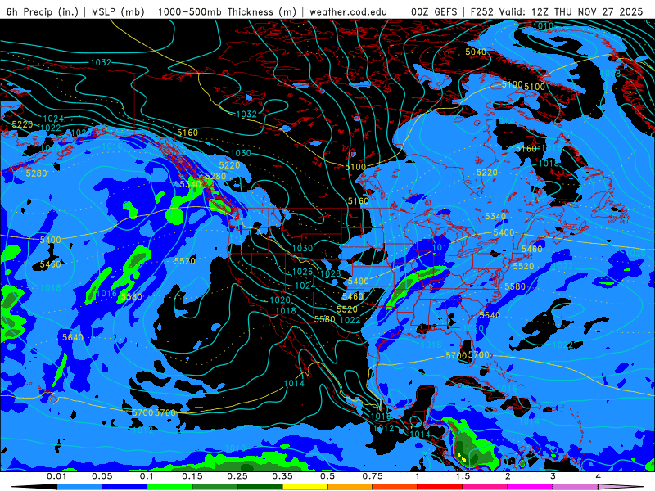Select the bright green 0.1 precipitation swatch

point(169,487)
